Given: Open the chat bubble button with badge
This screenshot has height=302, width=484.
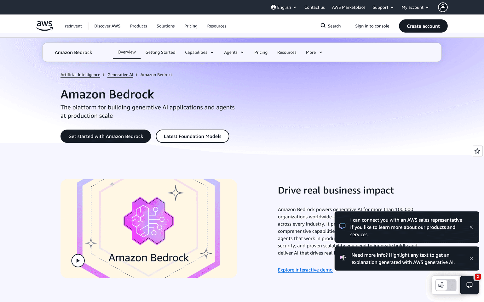Looking at the screenshot, I should tap(470, 285).
